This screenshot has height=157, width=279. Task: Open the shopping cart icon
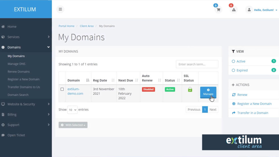click(218, 10)
